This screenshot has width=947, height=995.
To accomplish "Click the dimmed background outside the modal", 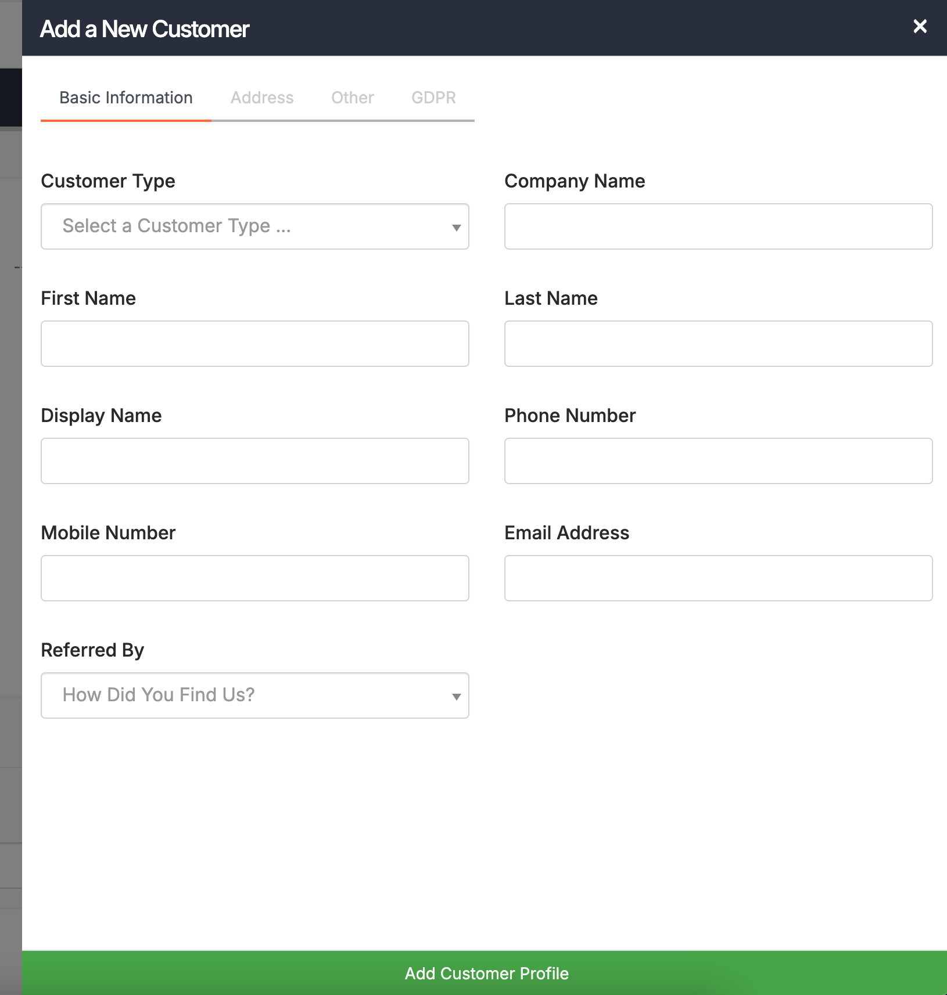I will (10, 522).
